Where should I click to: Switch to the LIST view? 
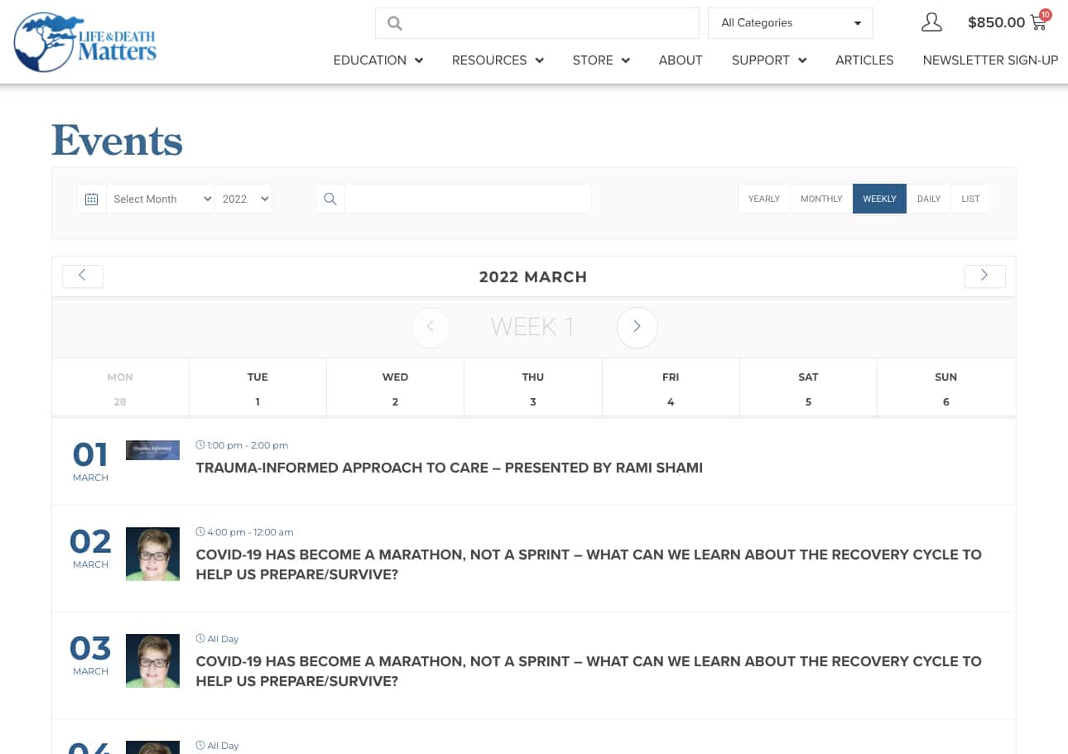click(970, 199)
